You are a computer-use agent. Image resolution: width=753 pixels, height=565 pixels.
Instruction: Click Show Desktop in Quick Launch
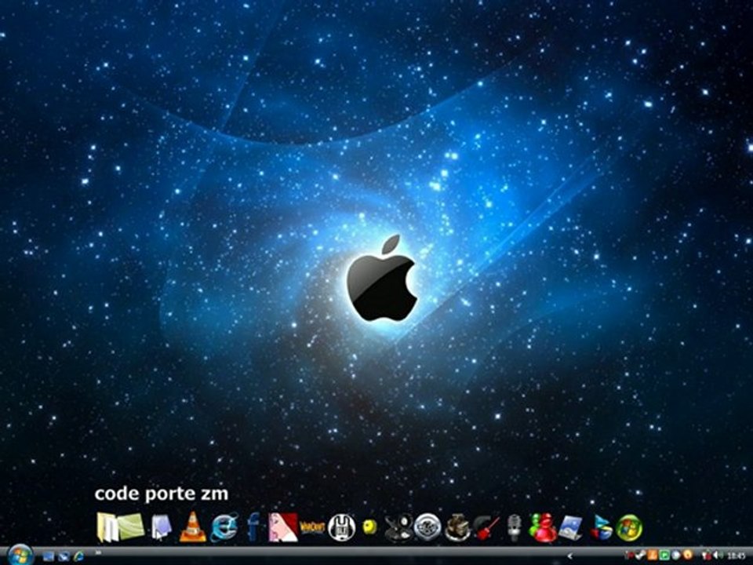pos(49,556)
